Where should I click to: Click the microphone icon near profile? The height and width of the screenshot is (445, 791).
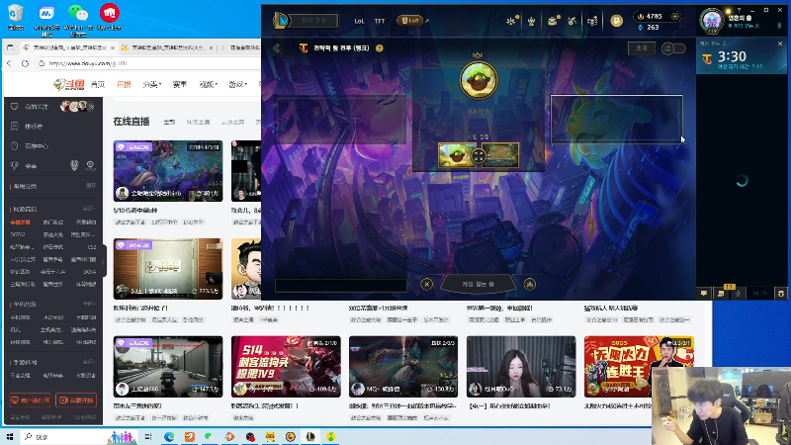(779, 26)
